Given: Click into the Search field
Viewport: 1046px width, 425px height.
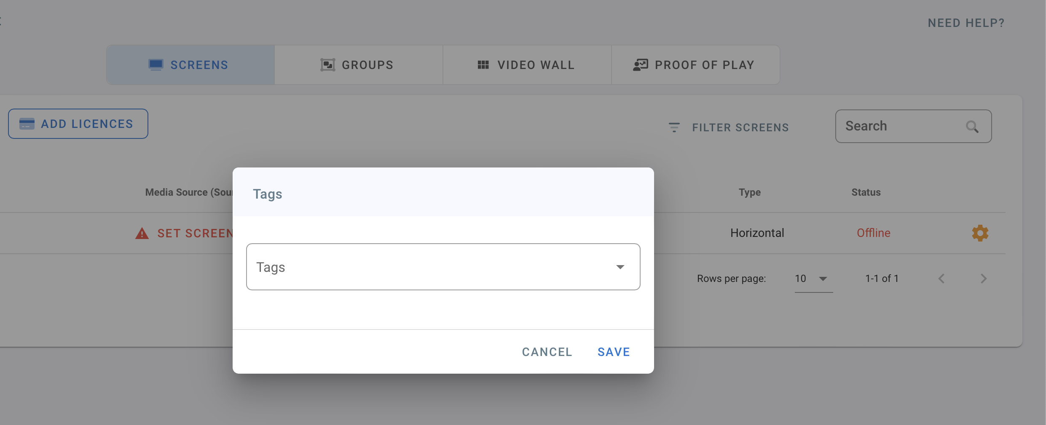Looking at the screenshot, I should click(902, 126).
